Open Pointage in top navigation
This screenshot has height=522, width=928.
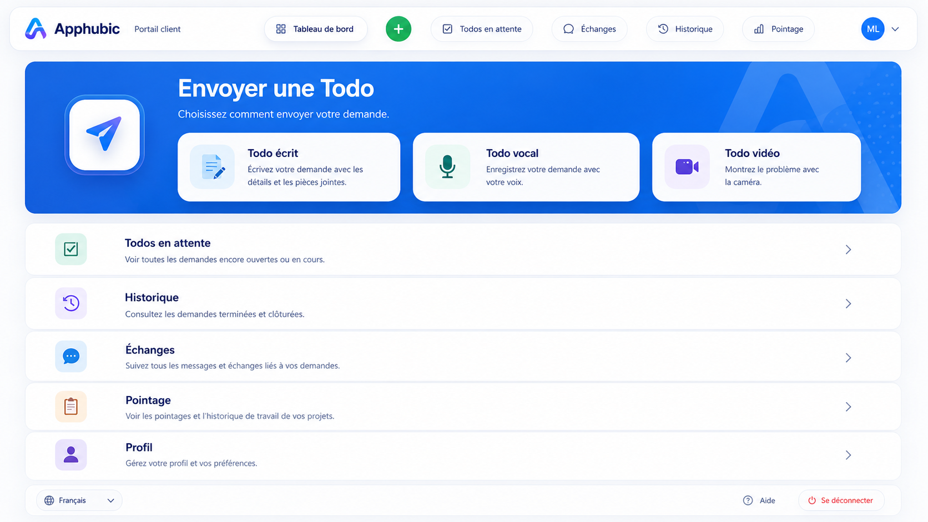coord(778,29)
